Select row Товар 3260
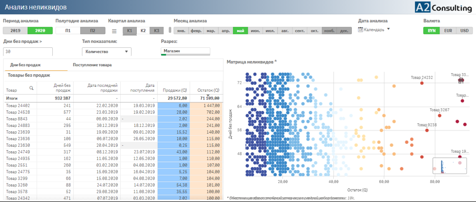 pos(113,185)
